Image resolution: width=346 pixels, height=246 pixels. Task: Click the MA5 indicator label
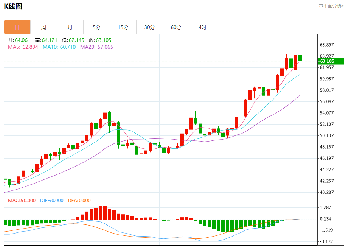[x=23, y=47]
